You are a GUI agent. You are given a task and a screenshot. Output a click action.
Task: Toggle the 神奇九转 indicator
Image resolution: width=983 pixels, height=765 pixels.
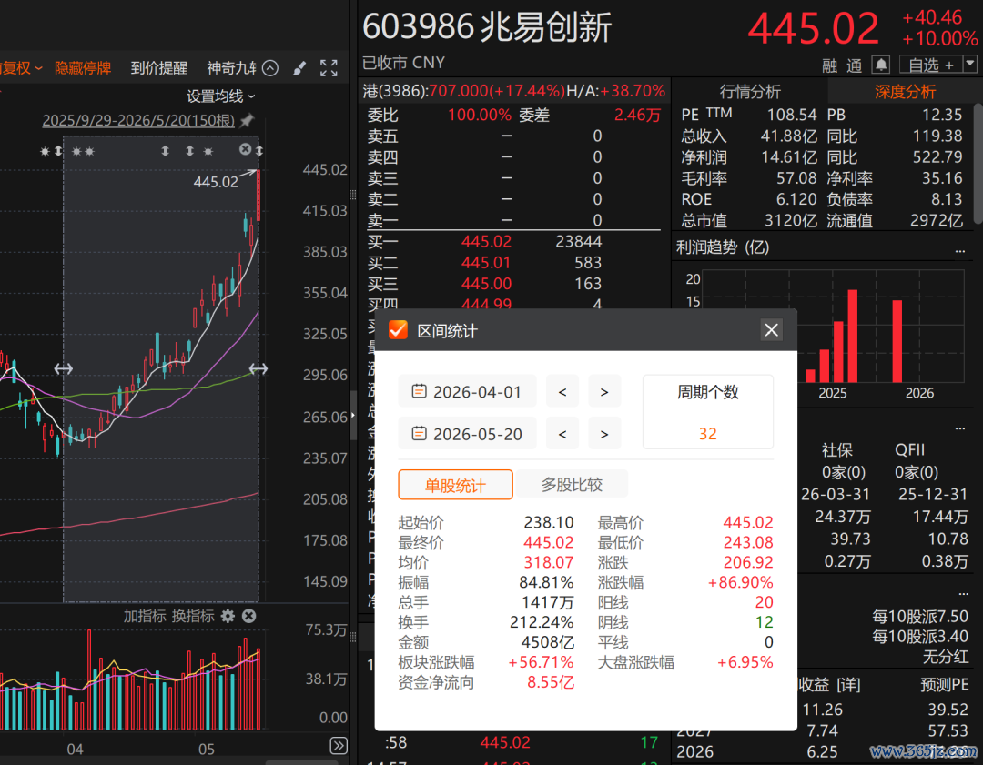pos(231,67)
